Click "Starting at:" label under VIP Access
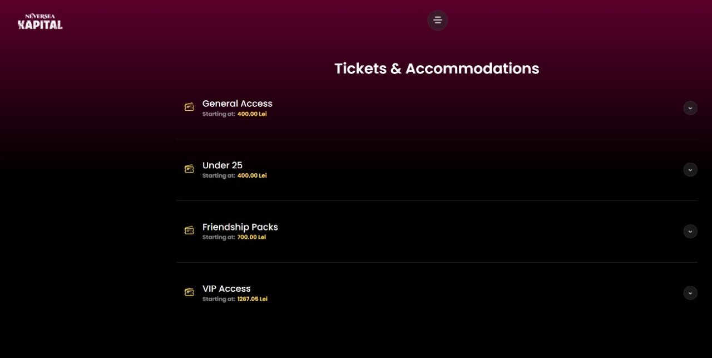 [219, 299]
